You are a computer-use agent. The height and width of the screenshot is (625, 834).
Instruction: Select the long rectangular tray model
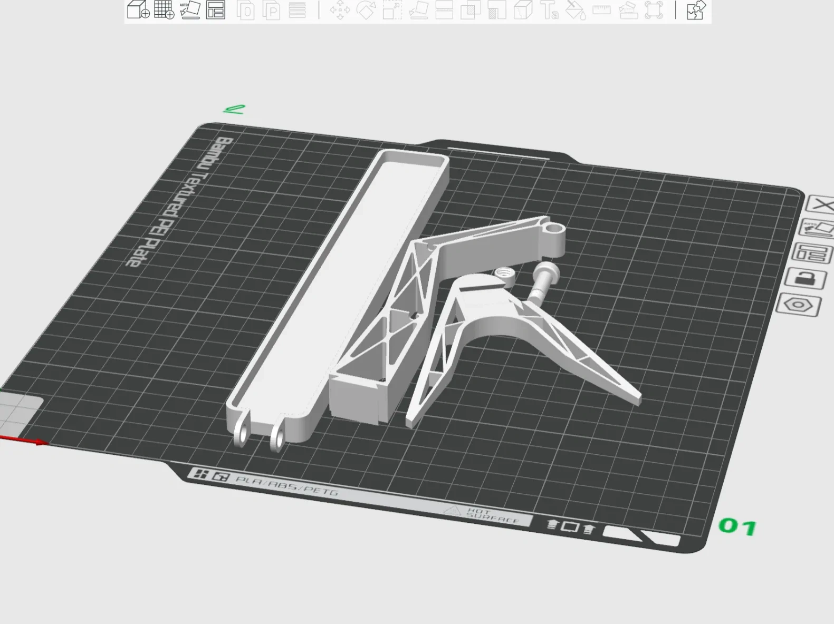pyautogui.click(x=338, y=295)
